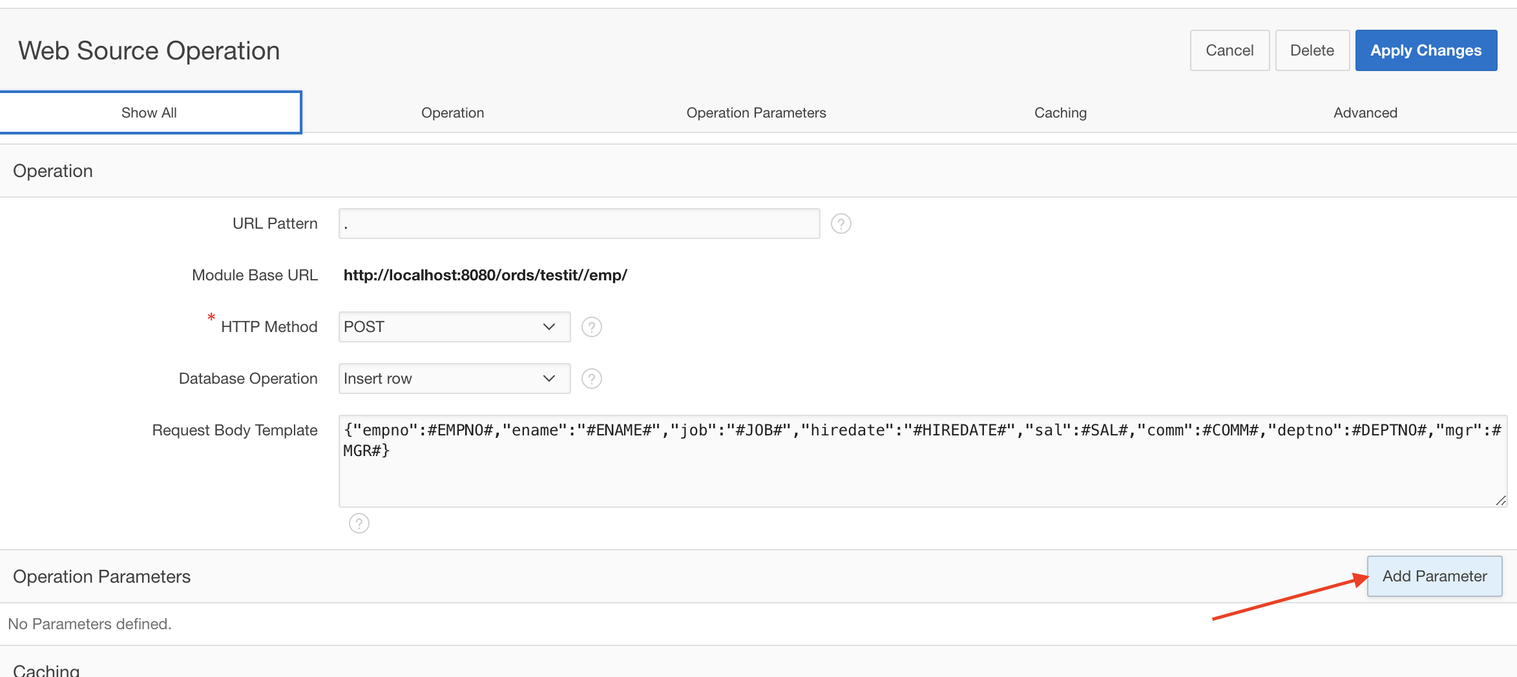1517x677 pixels.
Task: Open help for HTTP Method
Action: click(x=591, y=327)
